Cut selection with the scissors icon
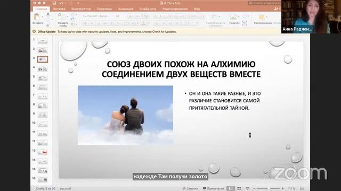This screenshot has width=341, height=191. (48, 14)
